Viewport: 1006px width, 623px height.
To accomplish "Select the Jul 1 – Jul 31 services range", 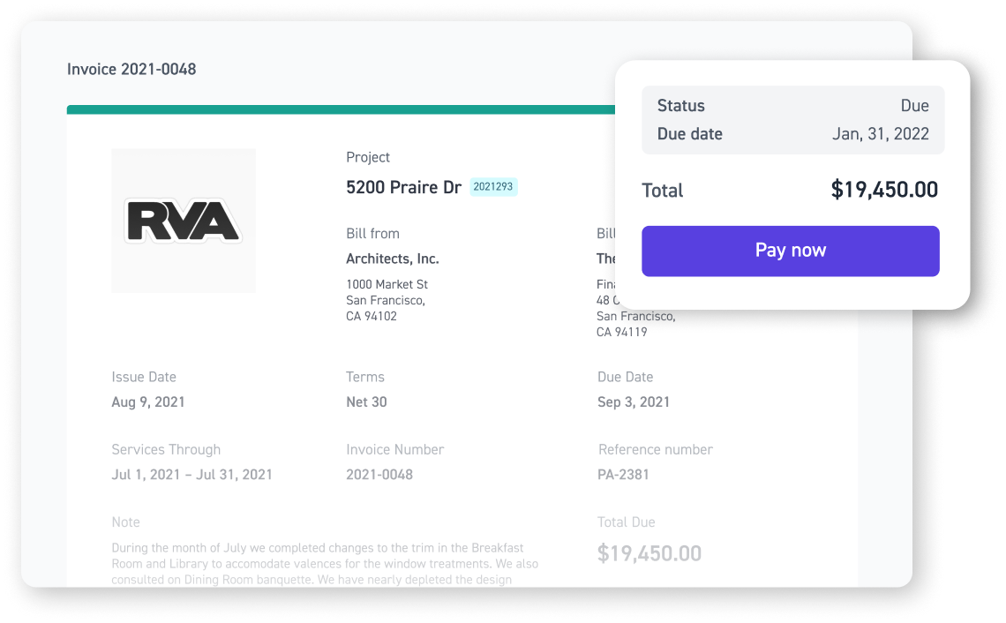I will coord(191,474).
